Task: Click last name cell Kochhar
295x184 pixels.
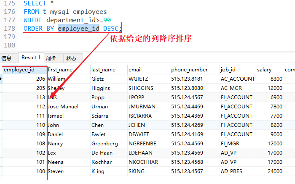Action: tap(109, 162)
